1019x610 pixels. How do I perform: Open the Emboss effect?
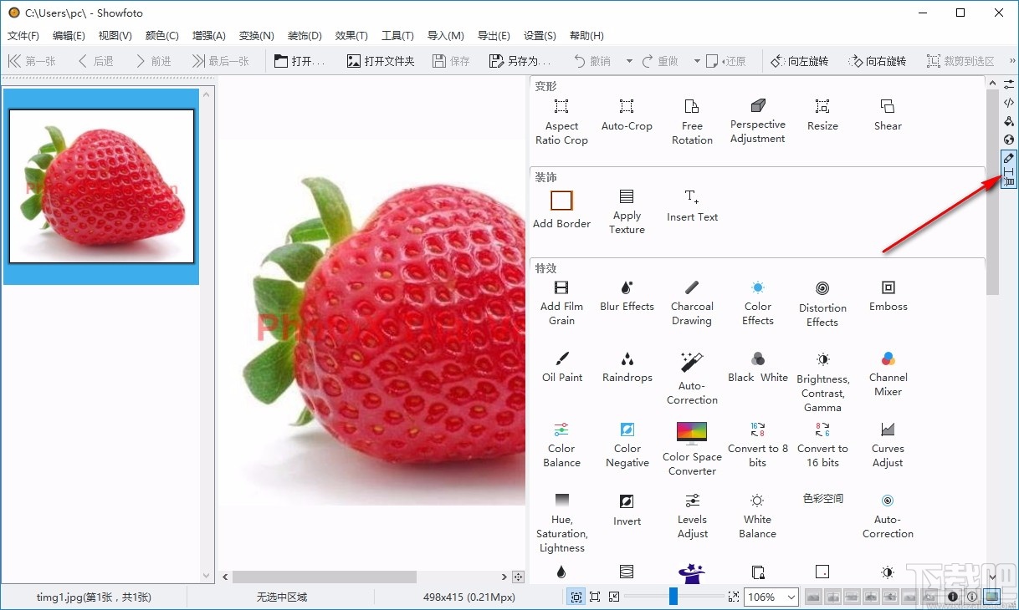(887, 294)
